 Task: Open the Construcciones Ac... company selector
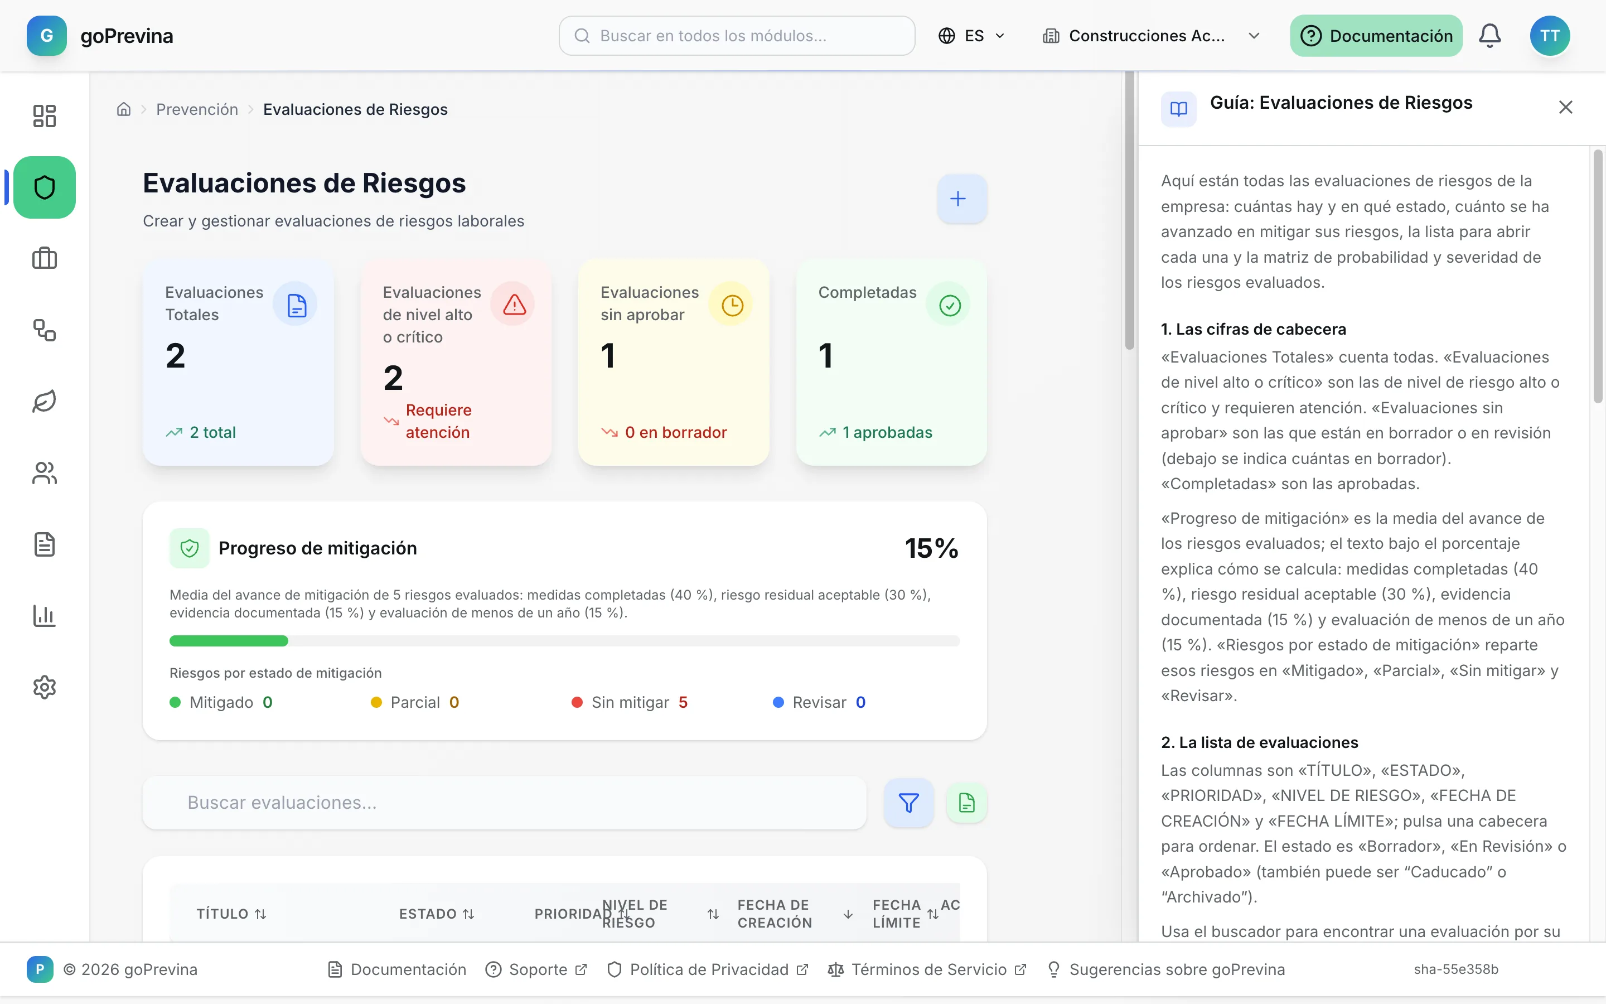1151,35
